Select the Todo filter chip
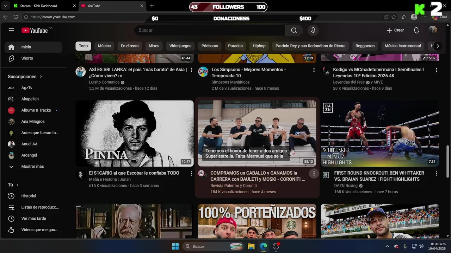 pos(83,46)
